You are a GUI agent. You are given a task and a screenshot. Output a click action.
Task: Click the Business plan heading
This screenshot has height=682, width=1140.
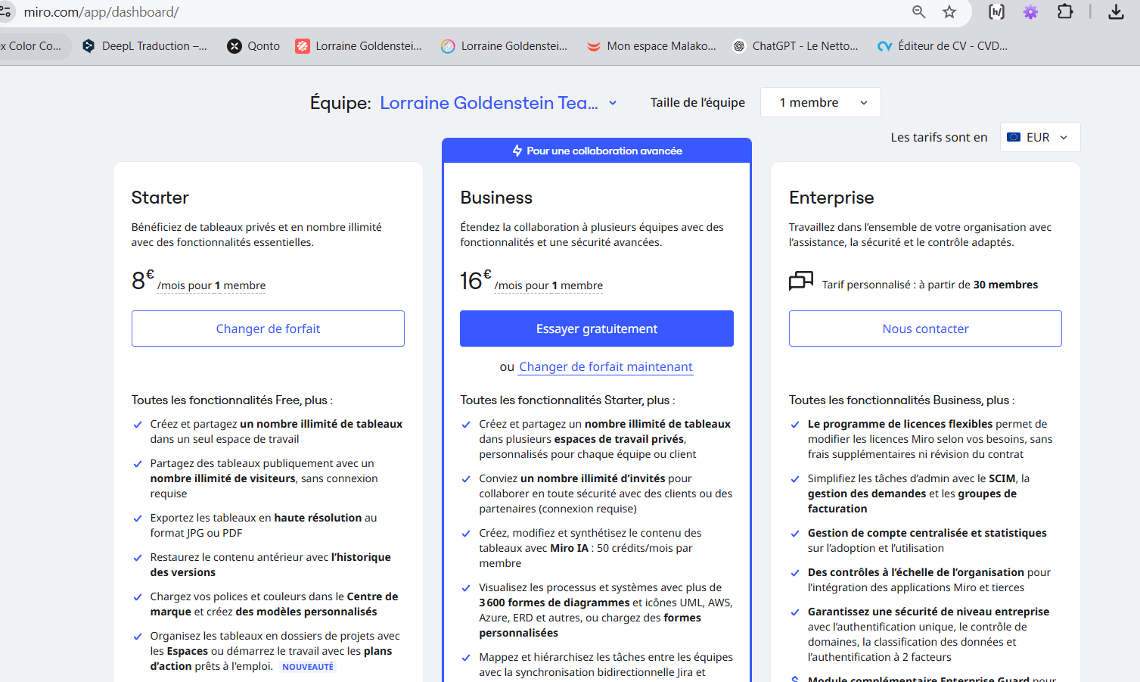[496, 198]
